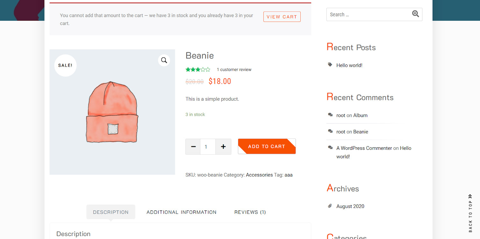Click the product image zoom magnifier icon
This screenshot has width=480, height=239.
(x=164, y=60)
